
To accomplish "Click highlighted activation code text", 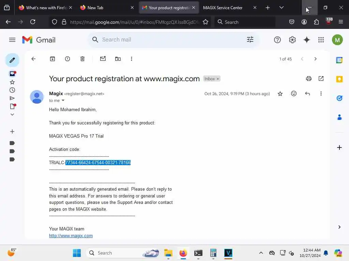I will pos(98,163).
